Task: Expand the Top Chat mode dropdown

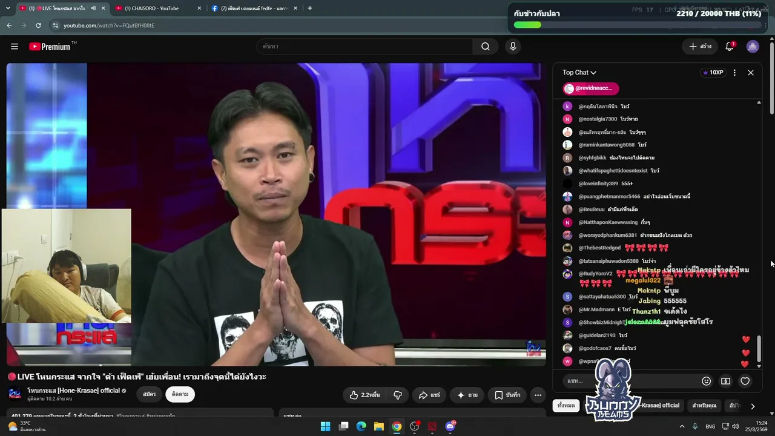Action: pos(579,73)
